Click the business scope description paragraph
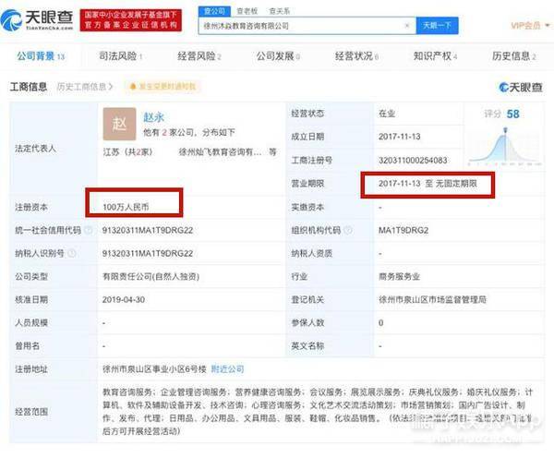Image resolution: width=554 pixels, height=458 pixels. (x=318, y=411)
